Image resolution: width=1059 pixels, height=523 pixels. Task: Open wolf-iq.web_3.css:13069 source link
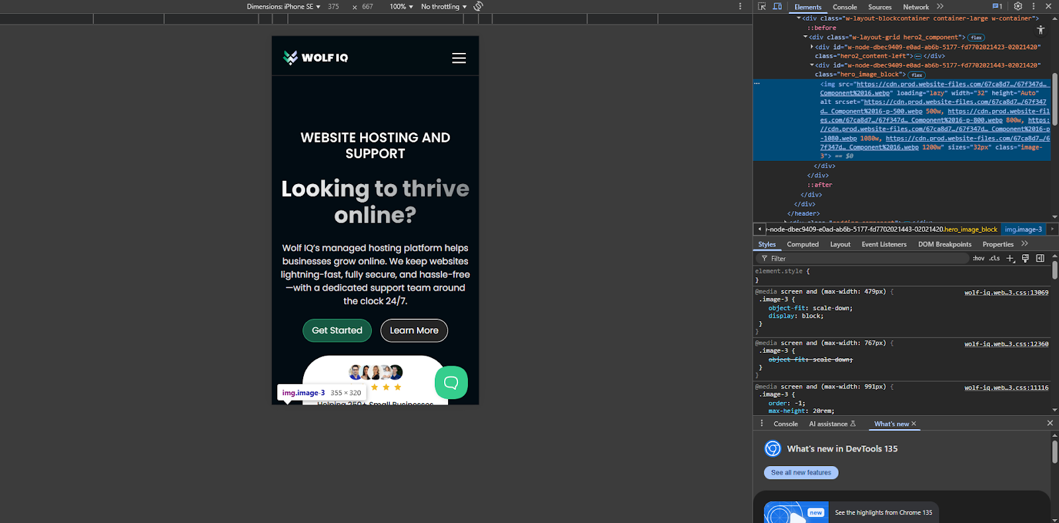tap(1006, 293)
